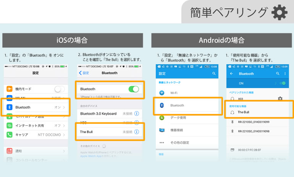
Task: Select device RR-2210SO_01KD019099
Action: tap(258, 122)
